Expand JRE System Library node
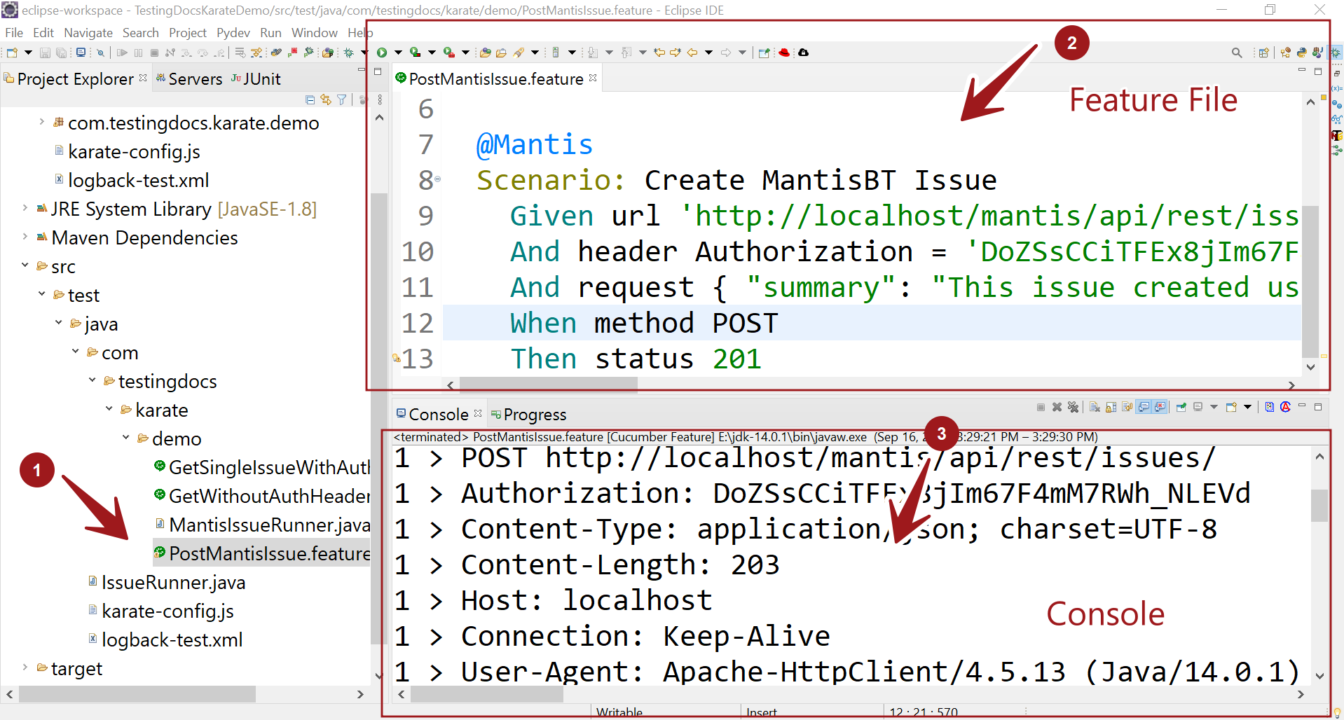The image size is (1344, 720). [25, 208]
